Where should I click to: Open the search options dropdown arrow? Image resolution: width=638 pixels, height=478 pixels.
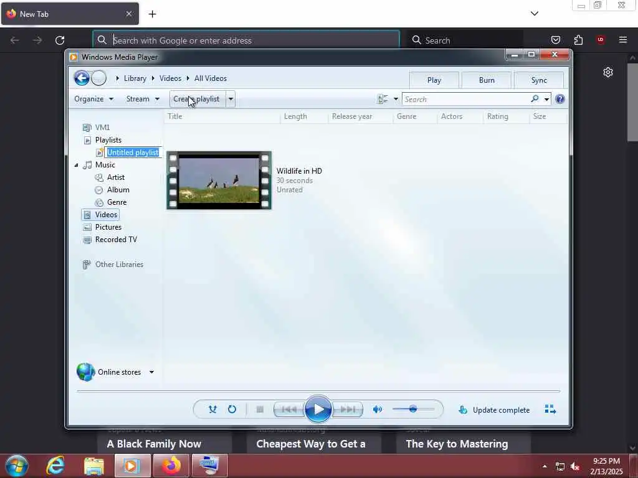coord(546,99)
